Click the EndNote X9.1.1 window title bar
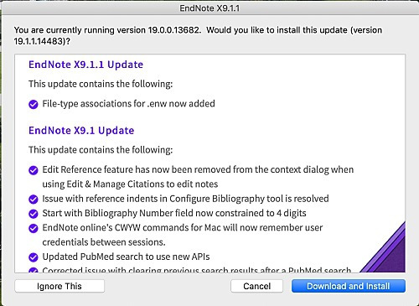The height and width of the screenshot is (306, 419). point(209,8)
